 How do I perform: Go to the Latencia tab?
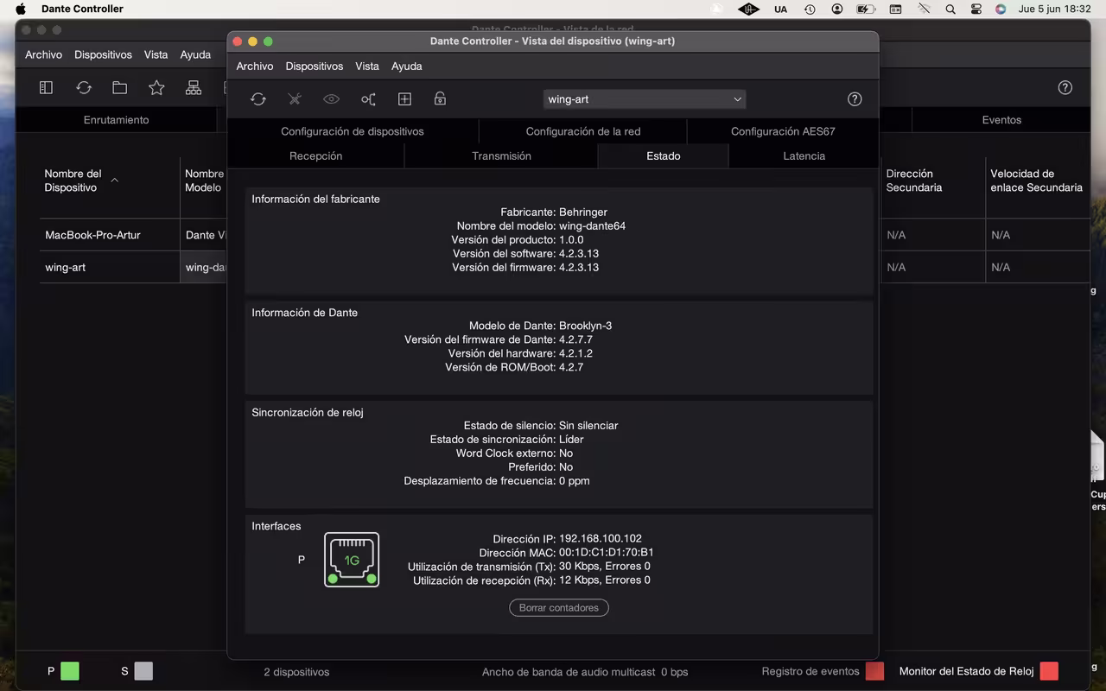coord(804,156)
